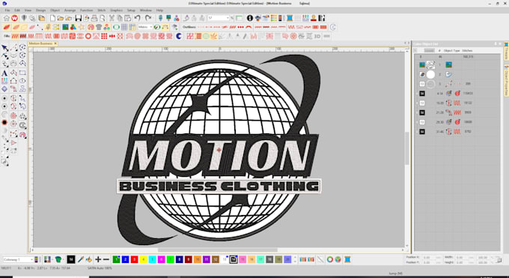
Task: Sort list by Stitches column header
Action: coord(467,51)
